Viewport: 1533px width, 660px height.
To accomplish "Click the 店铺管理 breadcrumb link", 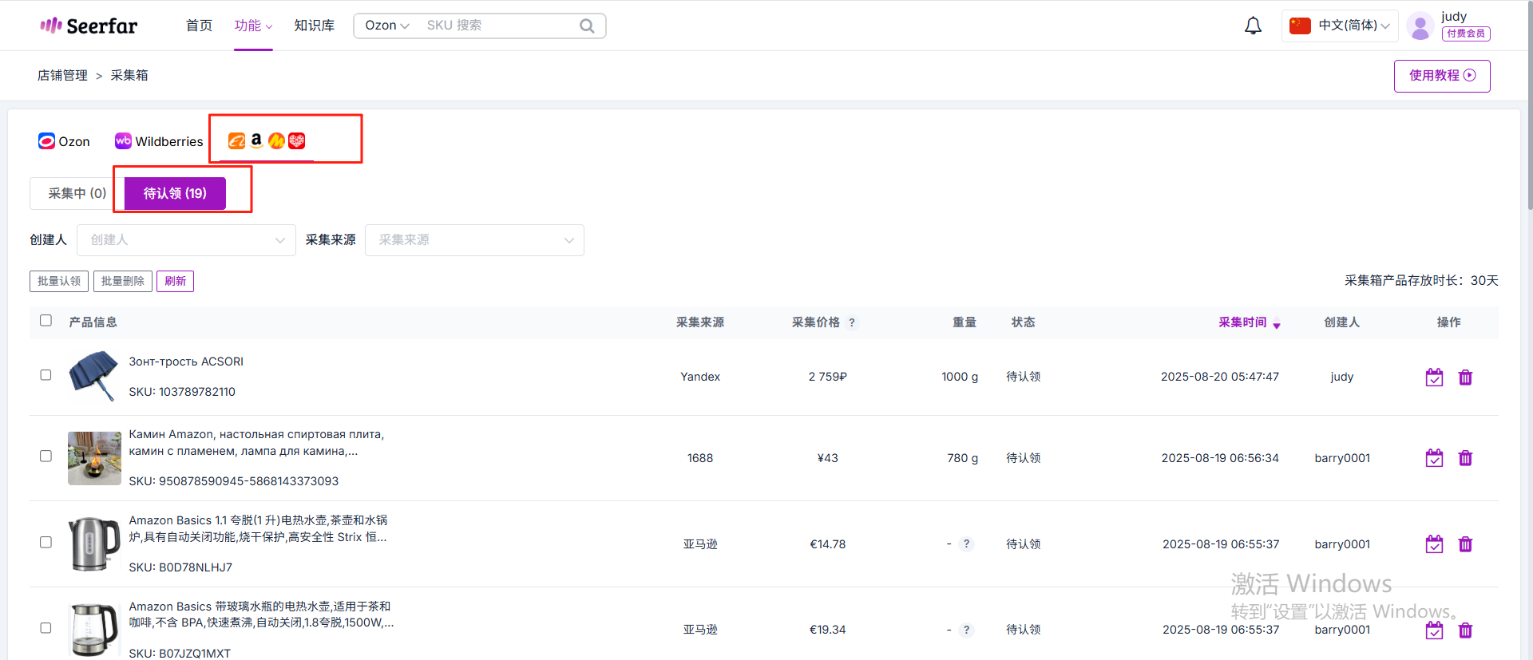I will point(62,75).
